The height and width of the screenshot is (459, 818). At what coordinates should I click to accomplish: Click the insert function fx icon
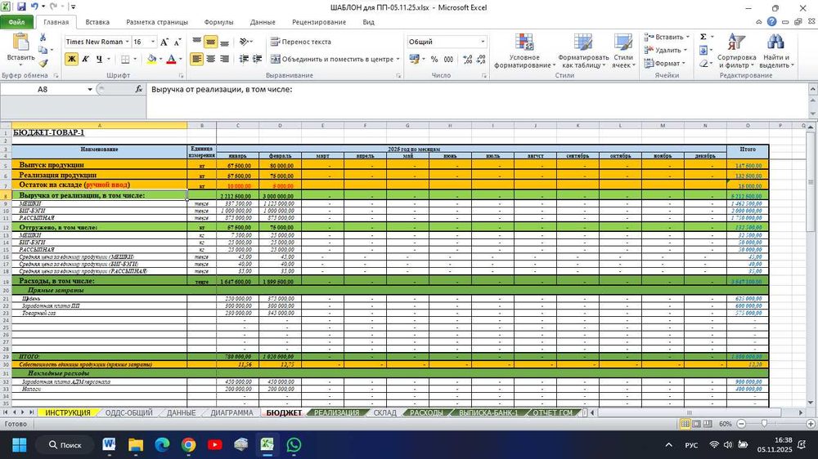coord(139,89)
